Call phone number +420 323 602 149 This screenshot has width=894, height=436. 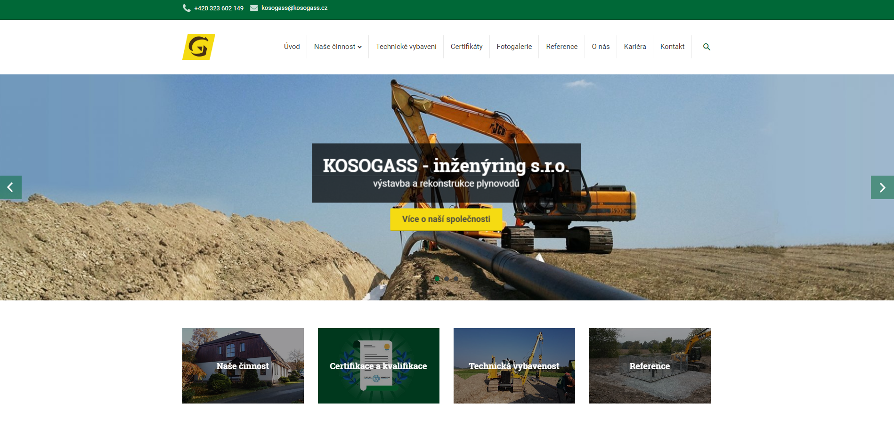coord(219,8)
